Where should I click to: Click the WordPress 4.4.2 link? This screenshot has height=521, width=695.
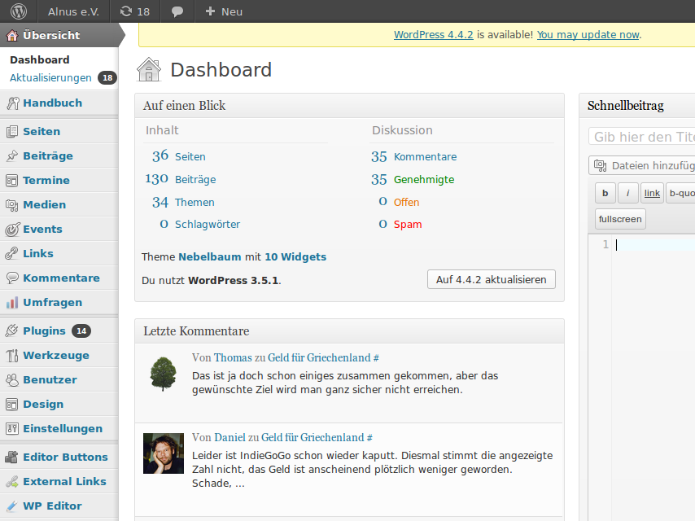click(x=434, y=34)
